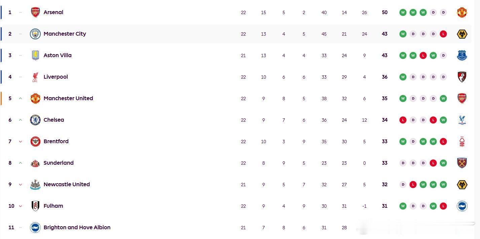Click Arsenal's first green win form circle
480x239 pixels.
(403, 12)
